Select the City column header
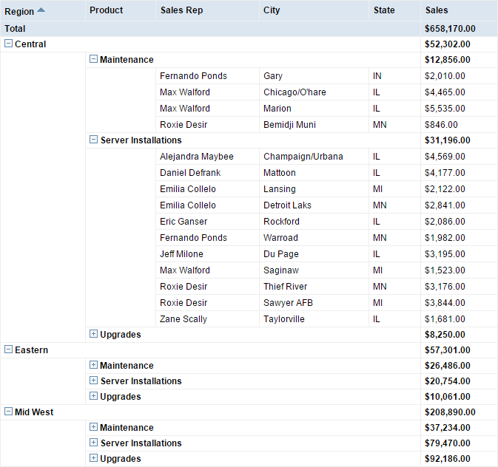This screenshot has height=467, width=498. pyautogui.click(x=272, y=10)
